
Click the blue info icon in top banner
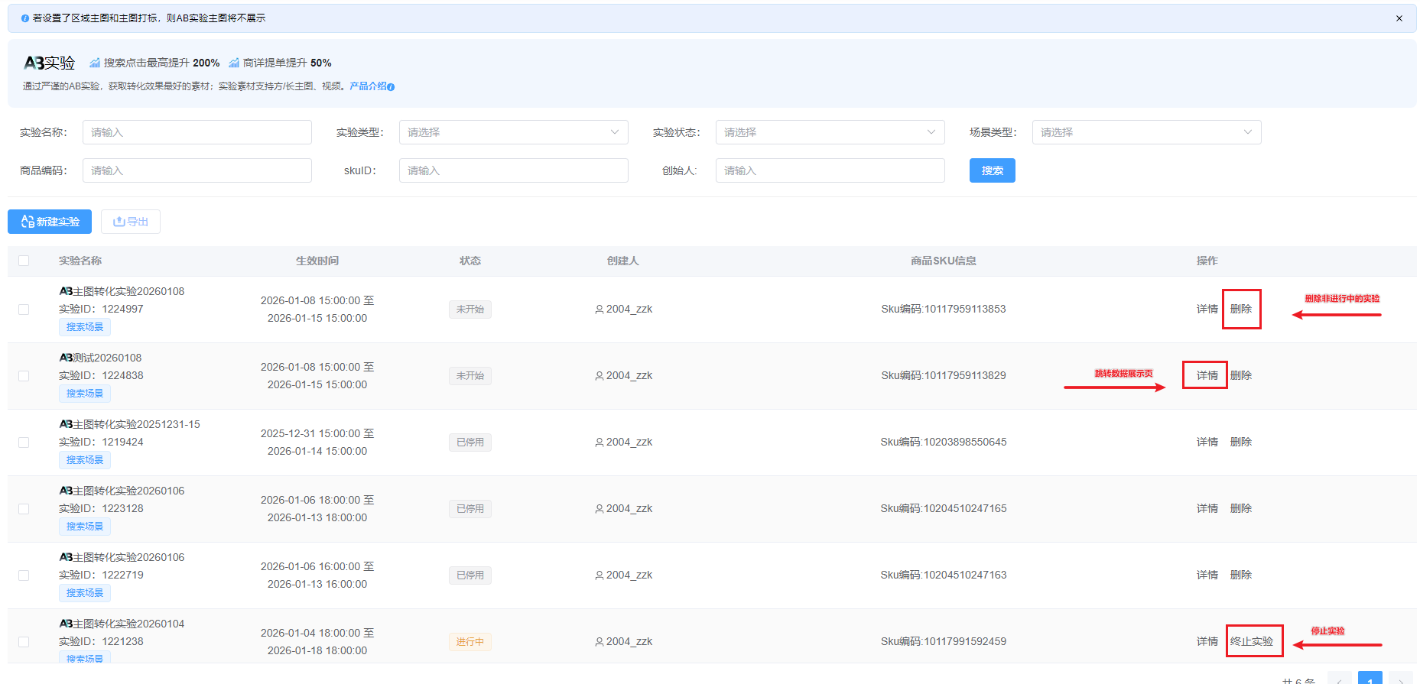point(25,18)
